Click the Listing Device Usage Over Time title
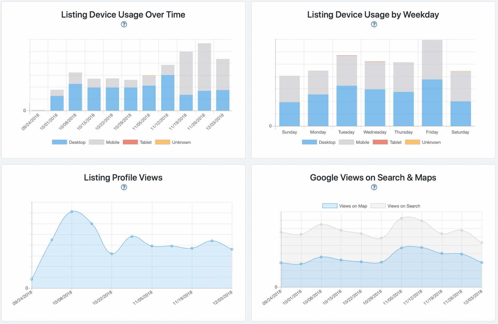 tap(123, 15)
